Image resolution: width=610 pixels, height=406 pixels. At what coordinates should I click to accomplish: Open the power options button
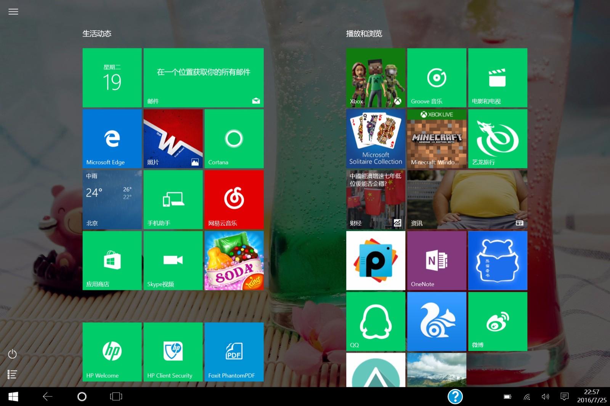13,354
